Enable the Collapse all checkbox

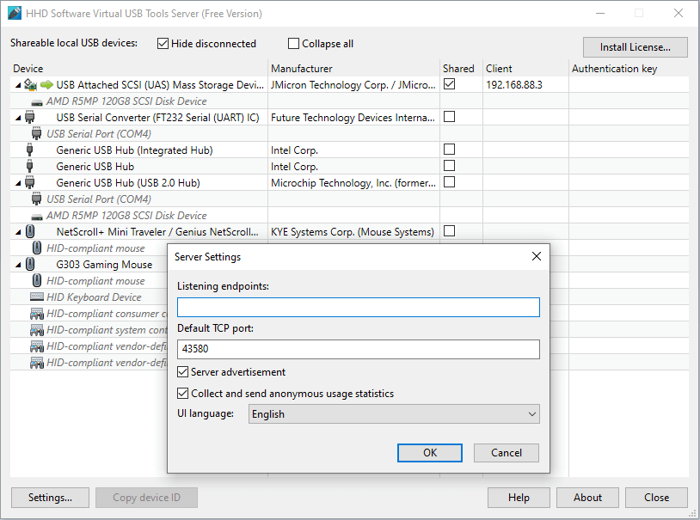[x=293, y=44]
